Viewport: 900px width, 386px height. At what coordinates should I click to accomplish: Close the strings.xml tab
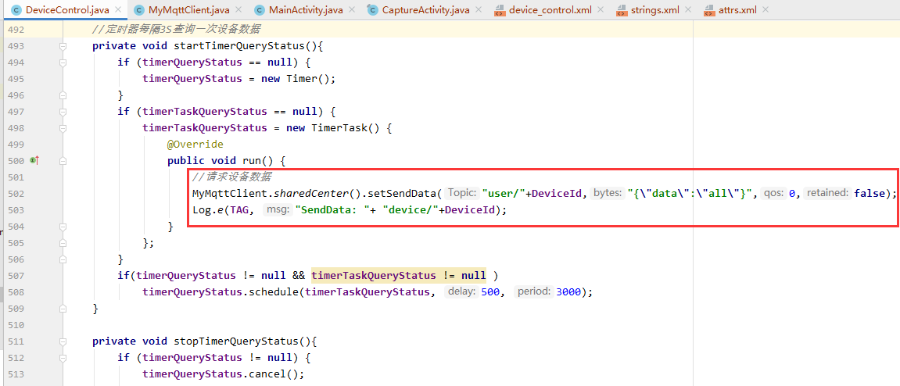(688, 9)
